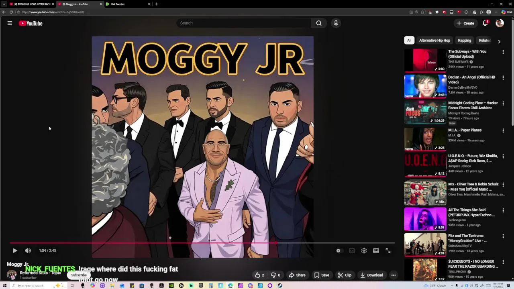This screenshot has height=289, width=514.
Task: Go to the YouTube home logo
Action: tap(31, 23)
